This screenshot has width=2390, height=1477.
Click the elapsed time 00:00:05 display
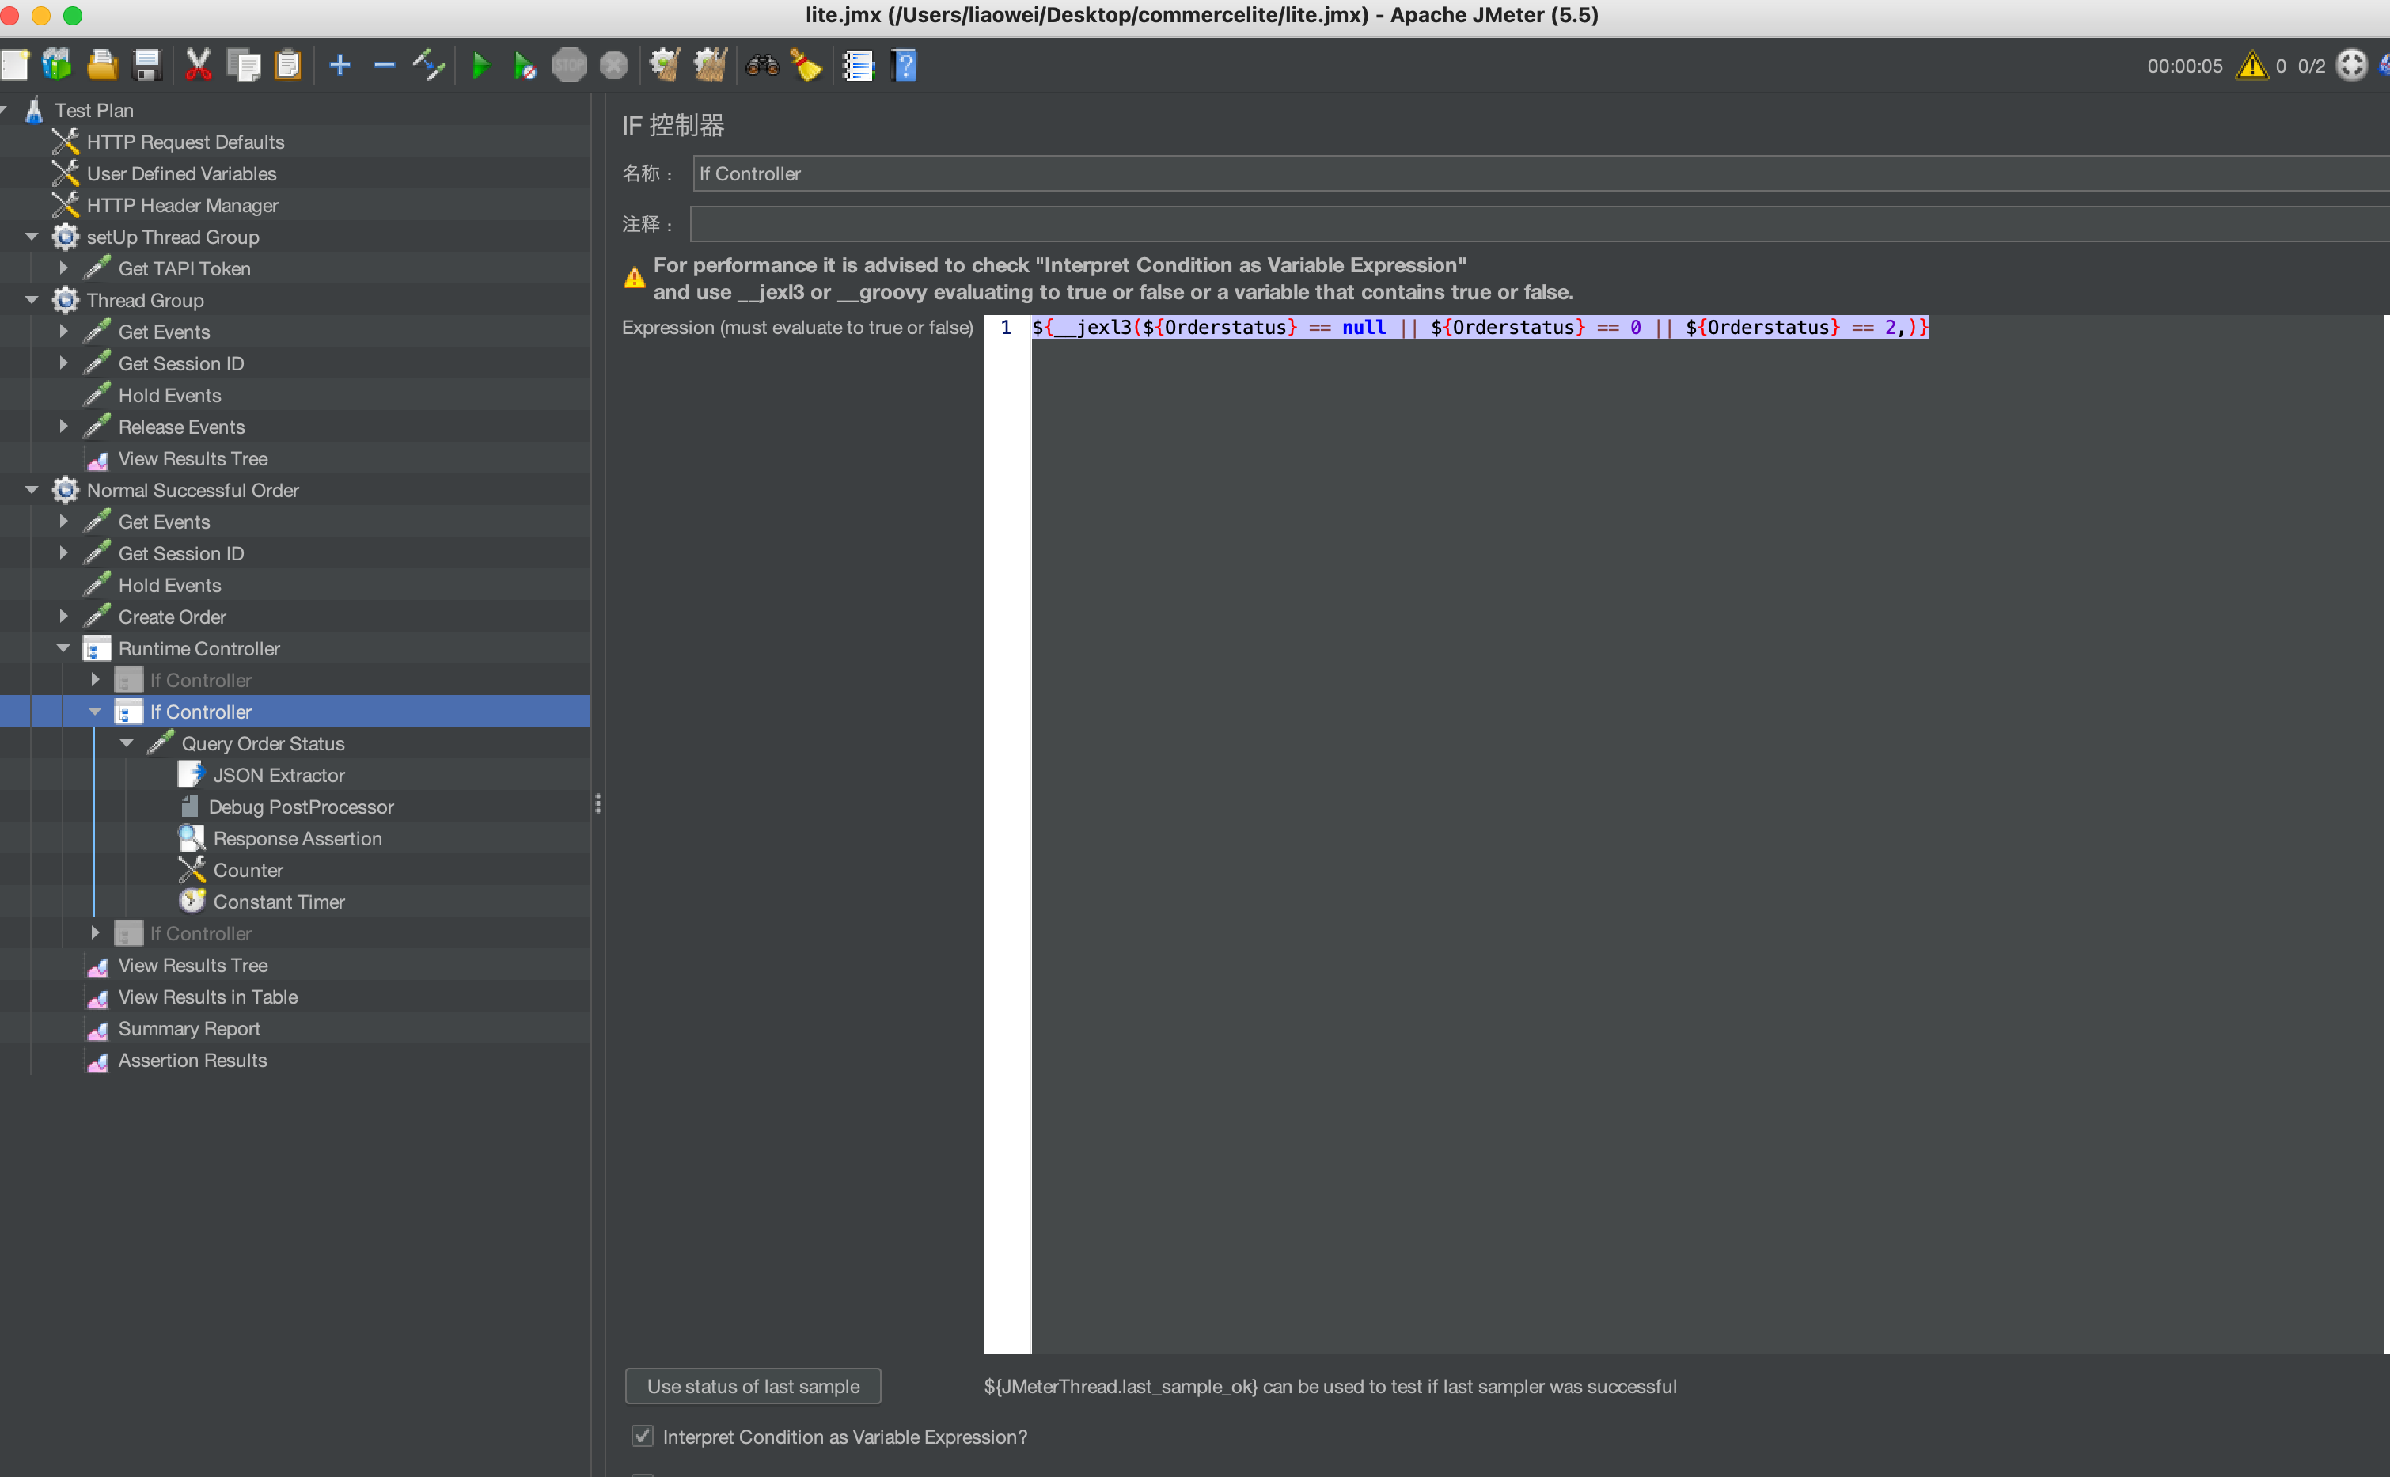(2184, 66)
